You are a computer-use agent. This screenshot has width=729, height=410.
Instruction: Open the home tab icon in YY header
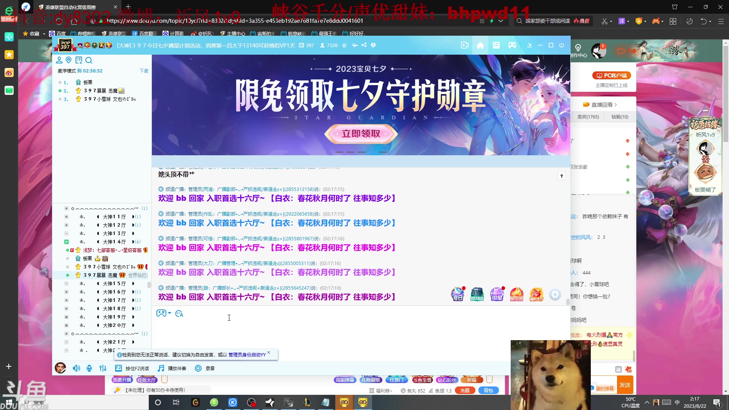[480, 45]
